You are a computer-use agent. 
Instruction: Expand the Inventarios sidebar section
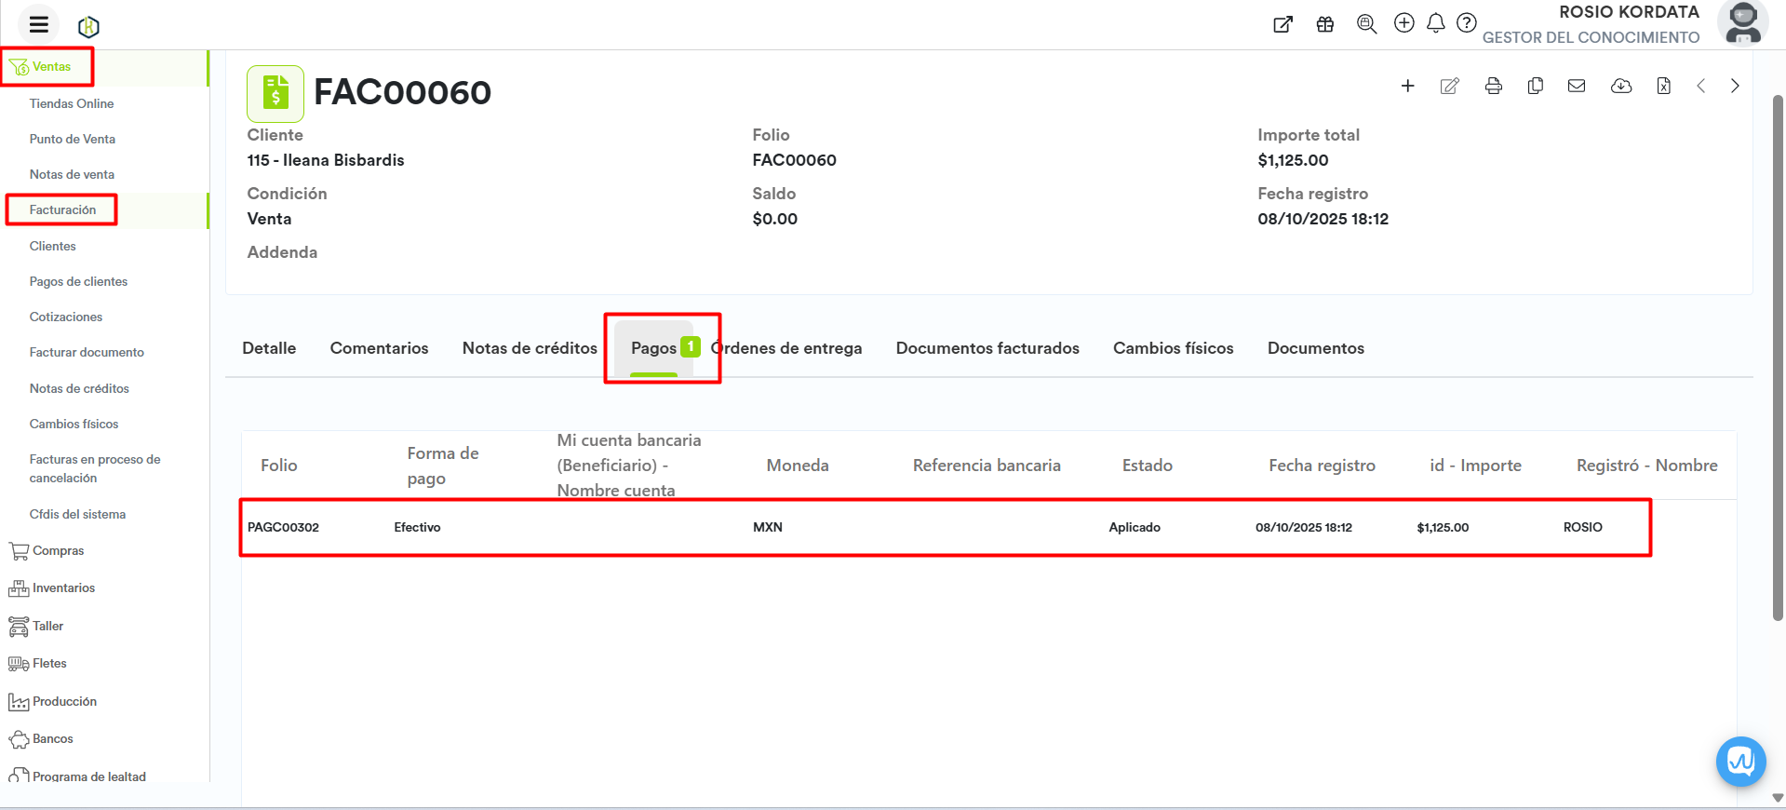pyautogui.click(x=63, y=587)
